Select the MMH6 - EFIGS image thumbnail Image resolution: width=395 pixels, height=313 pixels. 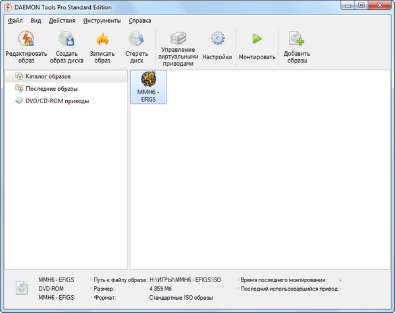pyautogui.click(x=148, y=87)
